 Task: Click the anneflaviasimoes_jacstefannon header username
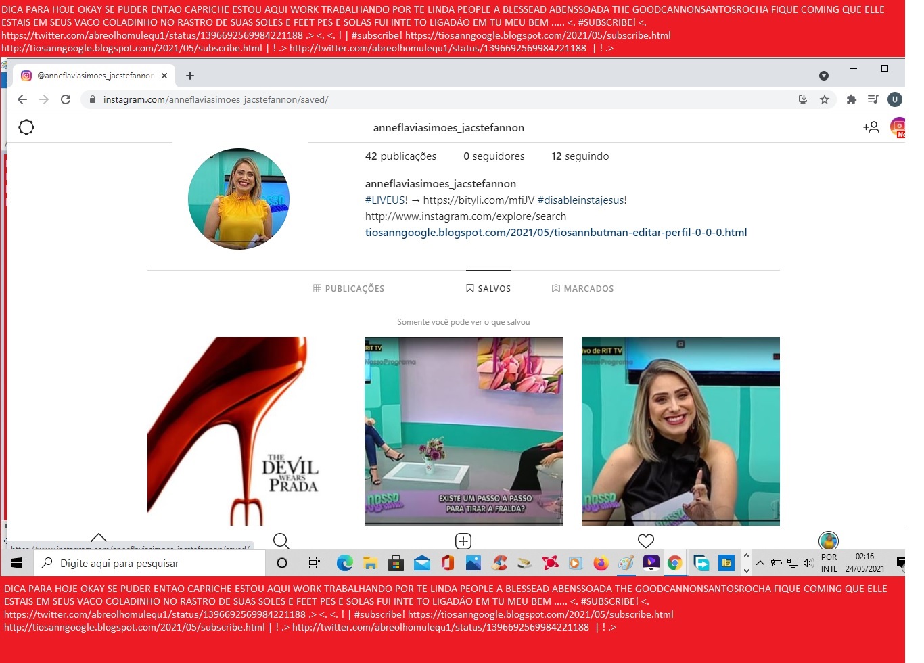pos(448,127)
